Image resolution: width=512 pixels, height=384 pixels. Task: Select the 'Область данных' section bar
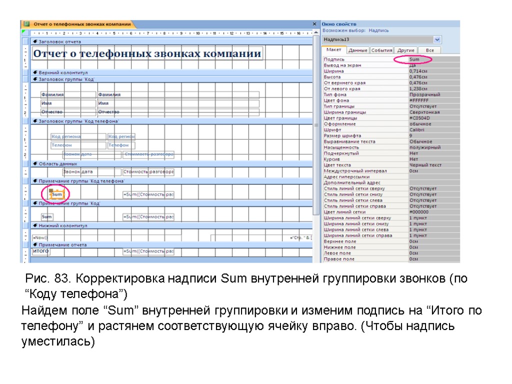[x=171, y=163]
